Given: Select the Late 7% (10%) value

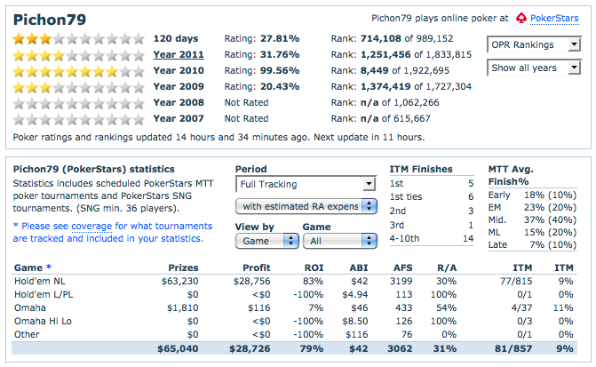Looking at the screenshot, I should [x=553, y=244].
